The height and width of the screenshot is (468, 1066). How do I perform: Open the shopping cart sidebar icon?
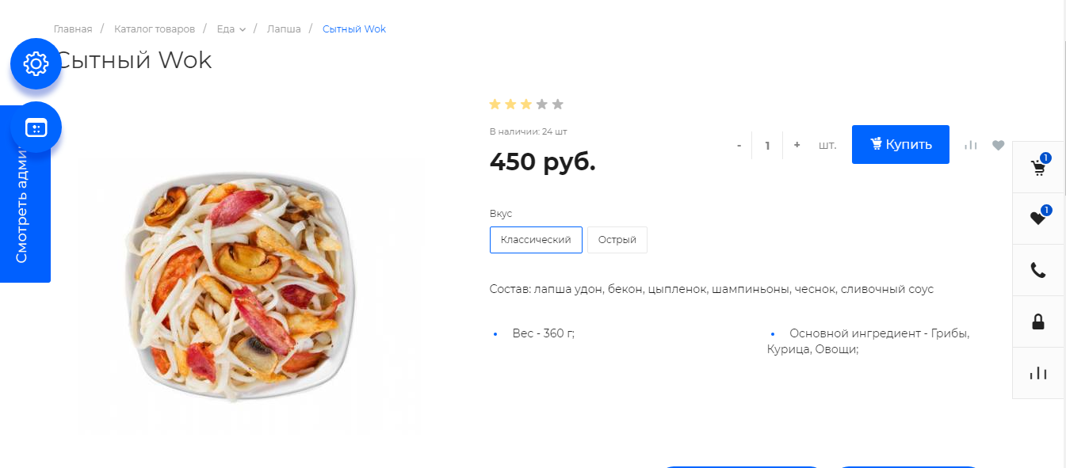pos(1038,167)
